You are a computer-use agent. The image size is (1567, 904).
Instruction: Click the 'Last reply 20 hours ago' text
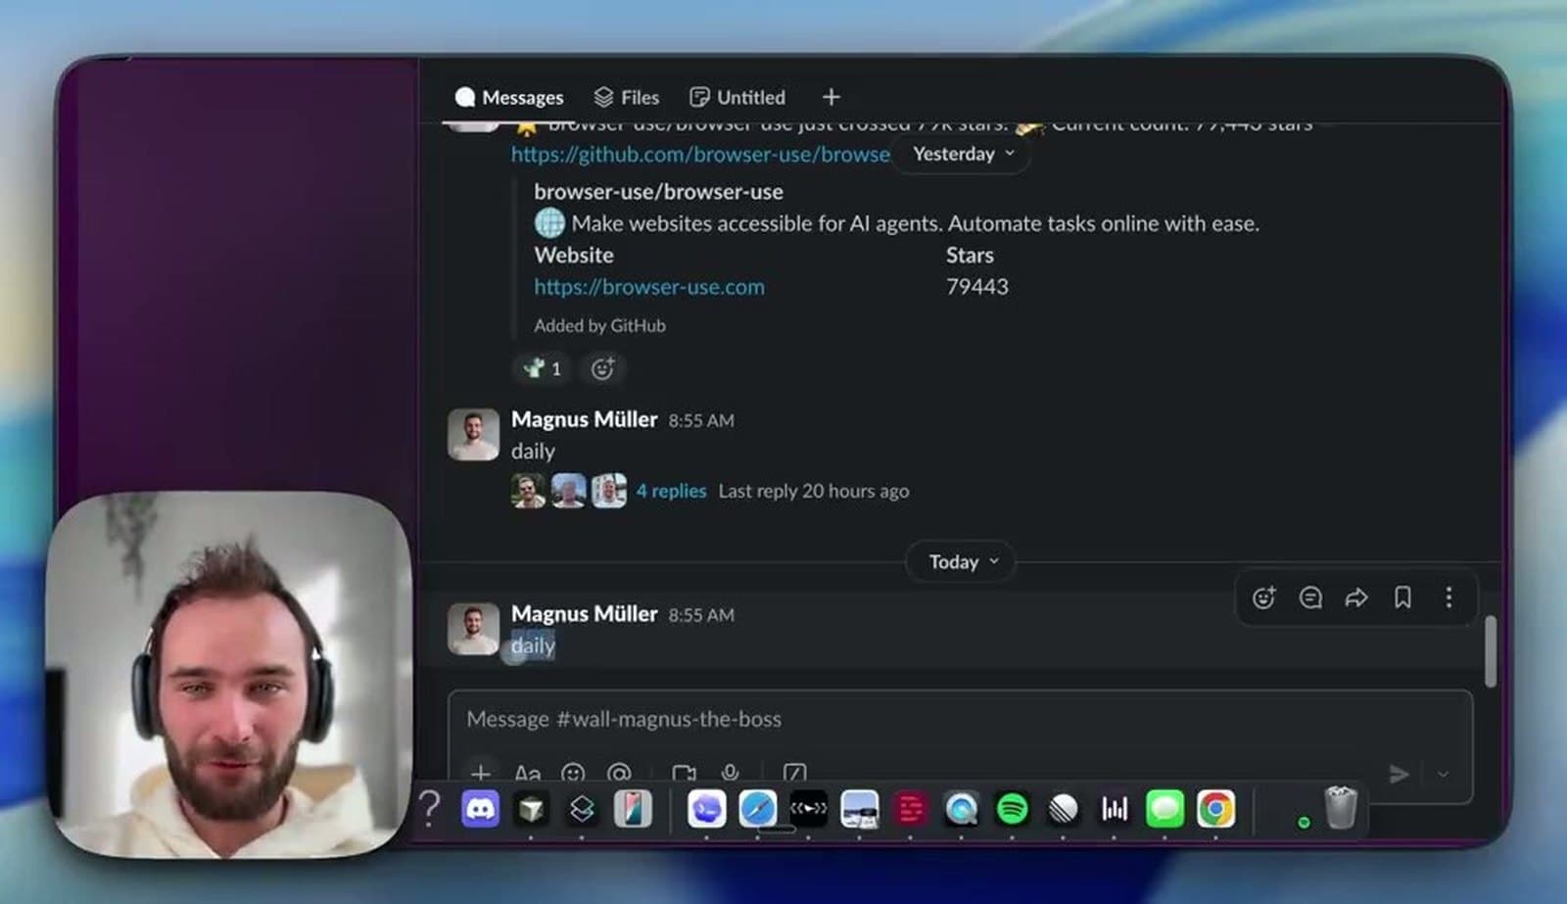tap(814, 491)
